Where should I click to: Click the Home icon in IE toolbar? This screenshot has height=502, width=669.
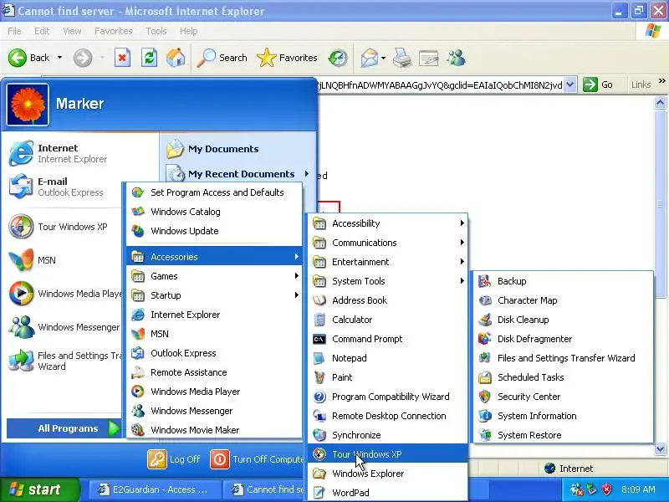click(176, 58)
